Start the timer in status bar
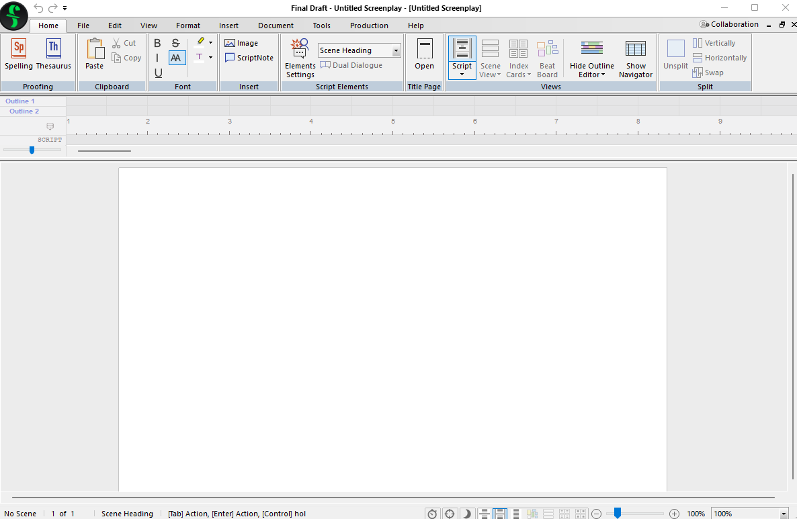The width and height of the screenshot is (797, 519). 432,514
